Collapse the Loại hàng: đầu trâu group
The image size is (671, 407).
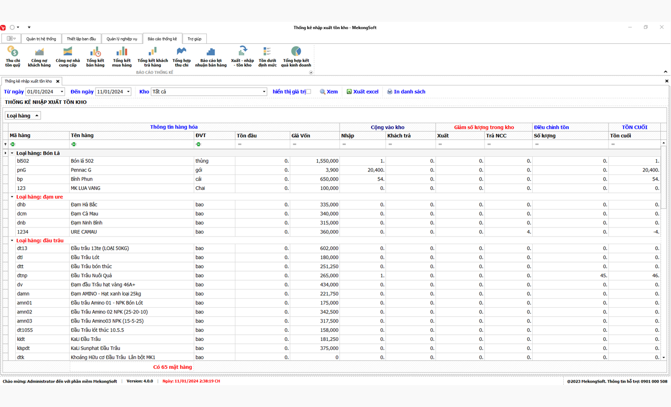12,241
